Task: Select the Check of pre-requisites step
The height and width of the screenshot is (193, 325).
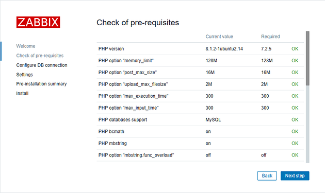Action: tap(40, 56)
